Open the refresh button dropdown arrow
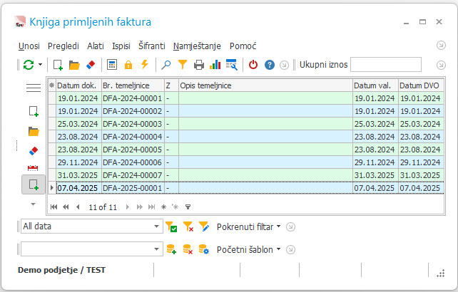 tap(41, 65)
